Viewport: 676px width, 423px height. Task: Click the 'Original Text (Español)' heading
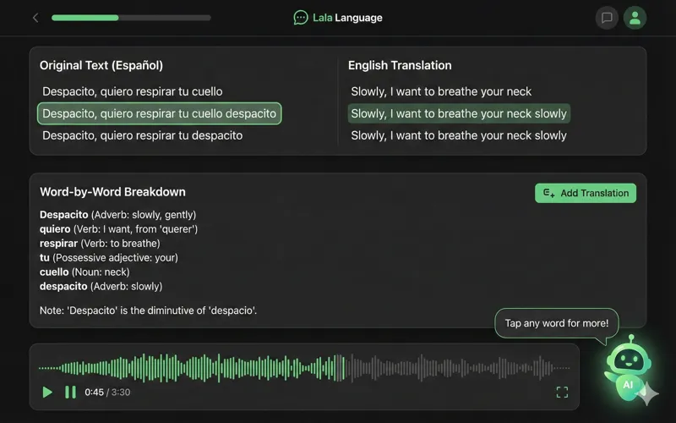click(x=101, y=65)
